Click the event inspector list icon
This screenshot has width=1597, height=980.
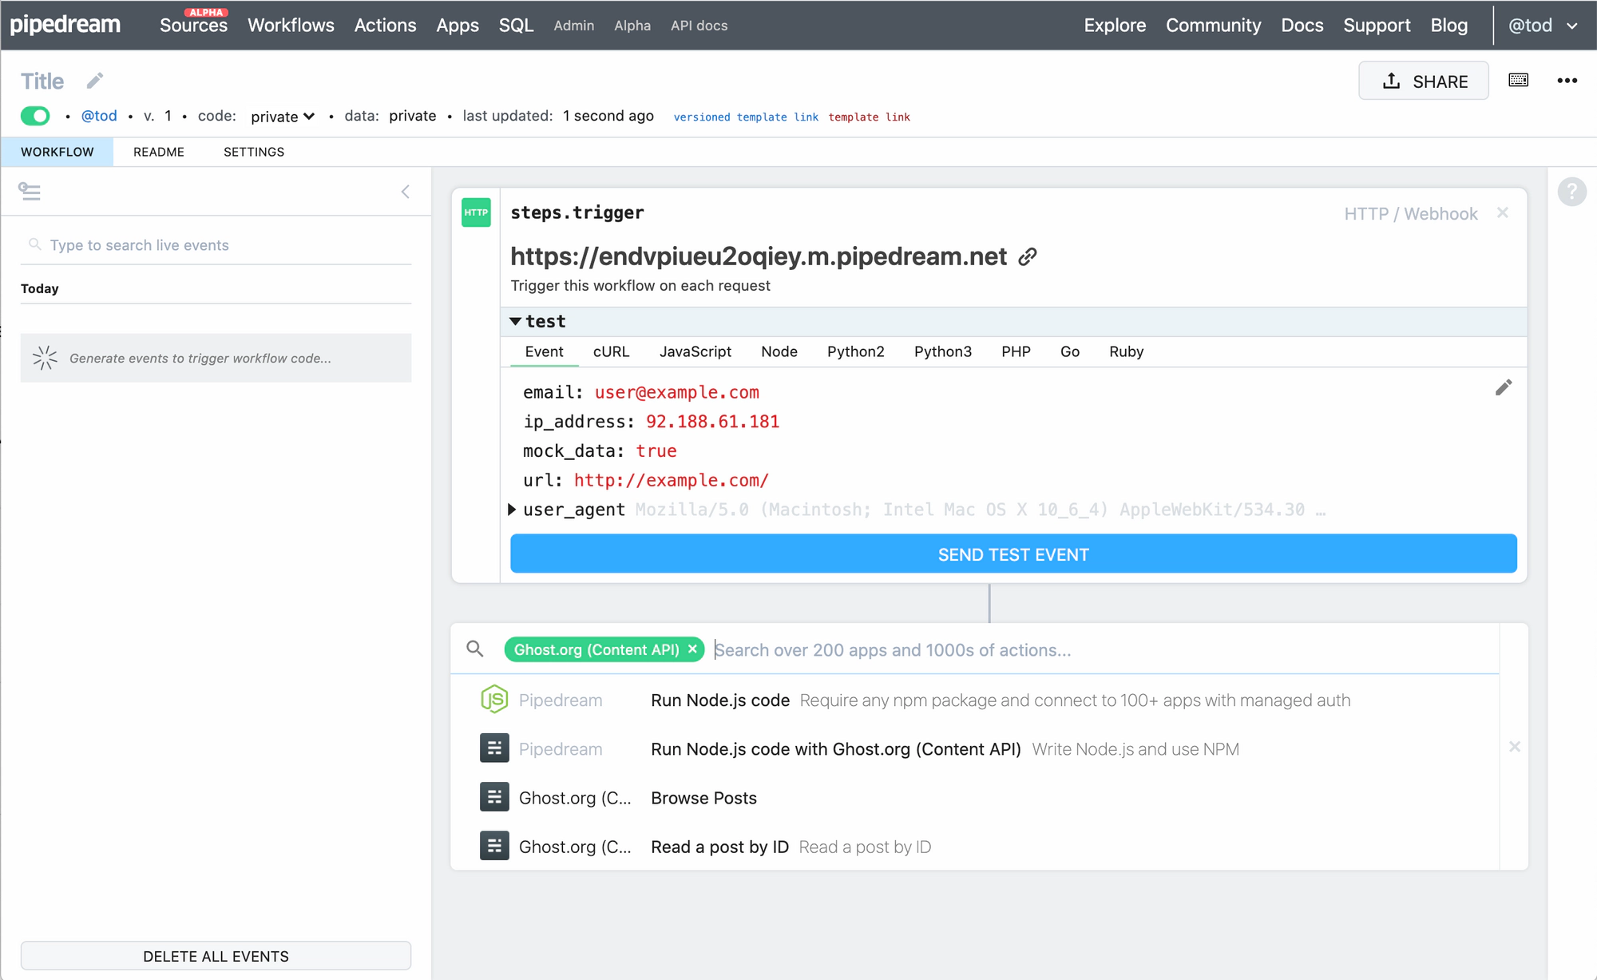(30, 192)
